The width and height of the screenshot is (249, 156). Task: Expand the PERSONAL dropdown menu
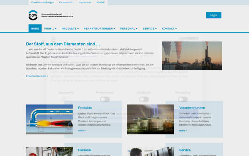pyautogui.click(x=129, y=29)
